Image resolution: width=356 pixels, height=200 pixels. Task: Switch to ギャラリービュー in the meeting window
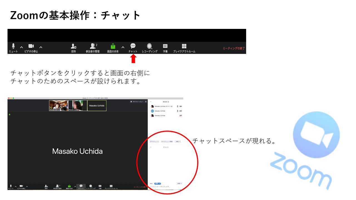pyautogui.click(x=137, y=102)
